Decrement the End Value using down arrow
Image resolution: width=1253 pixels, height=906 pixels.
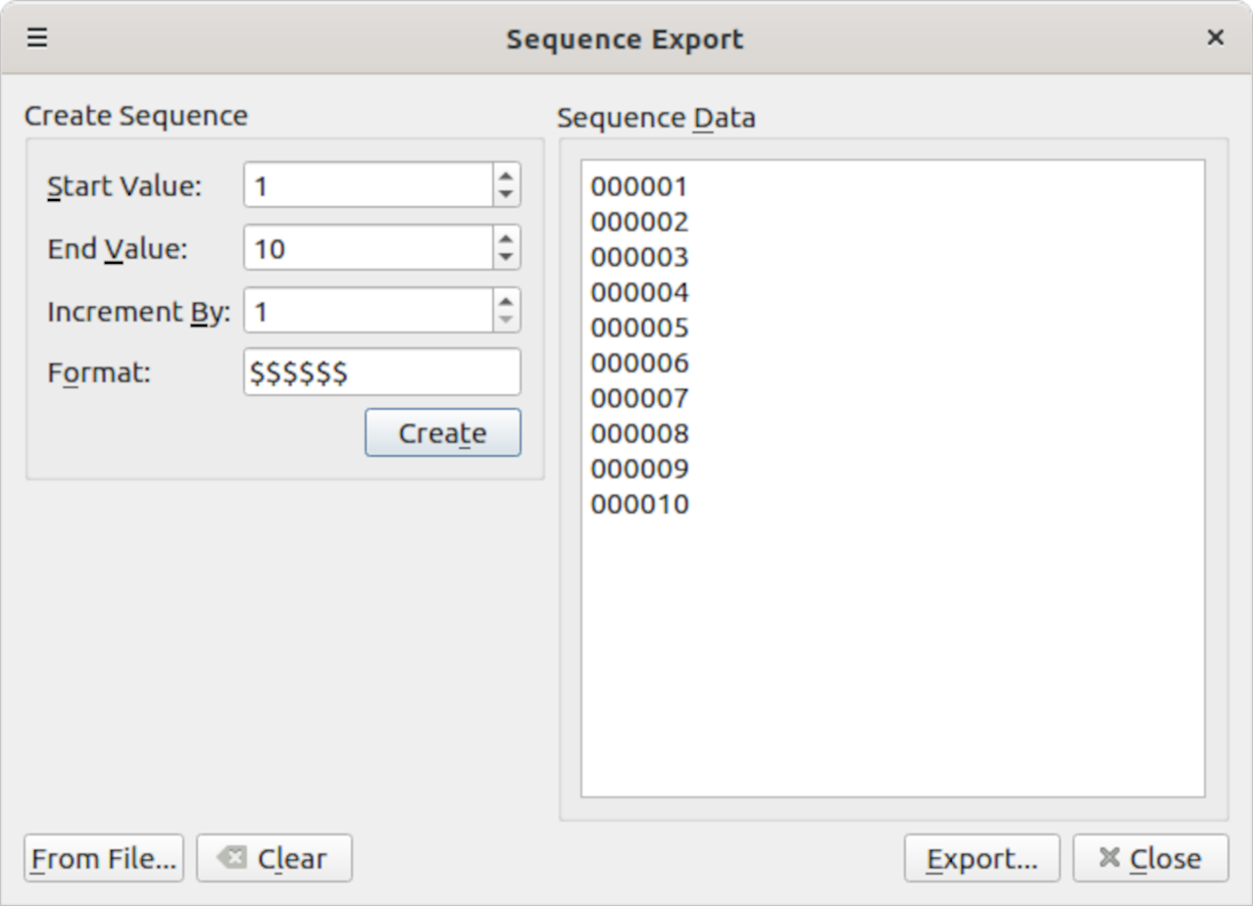pos(506,257)
